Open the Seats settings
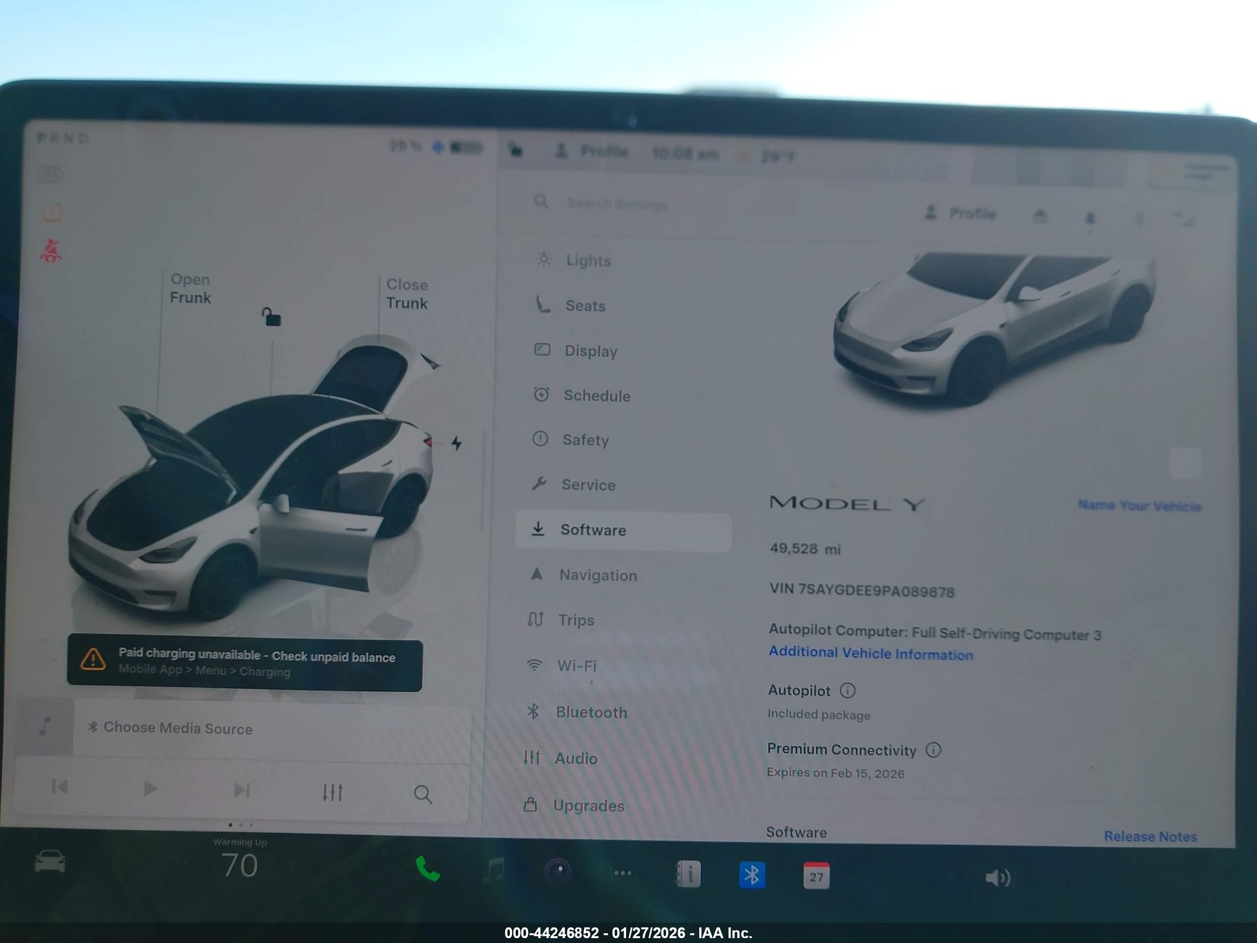This screenshot has height=943, width=1257. 570,306
